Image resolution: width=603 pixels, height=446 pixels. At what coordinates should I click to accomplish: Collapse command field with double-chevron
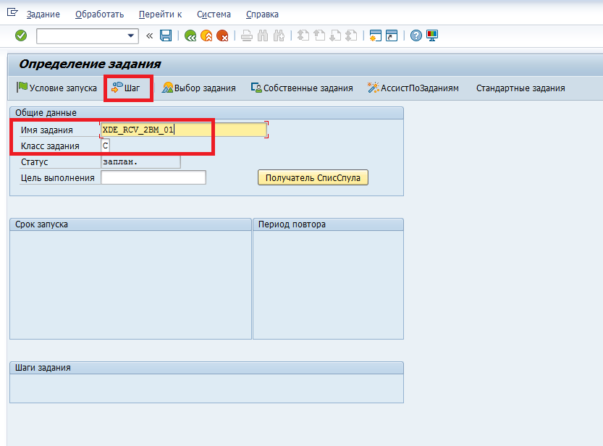point(149,35)
